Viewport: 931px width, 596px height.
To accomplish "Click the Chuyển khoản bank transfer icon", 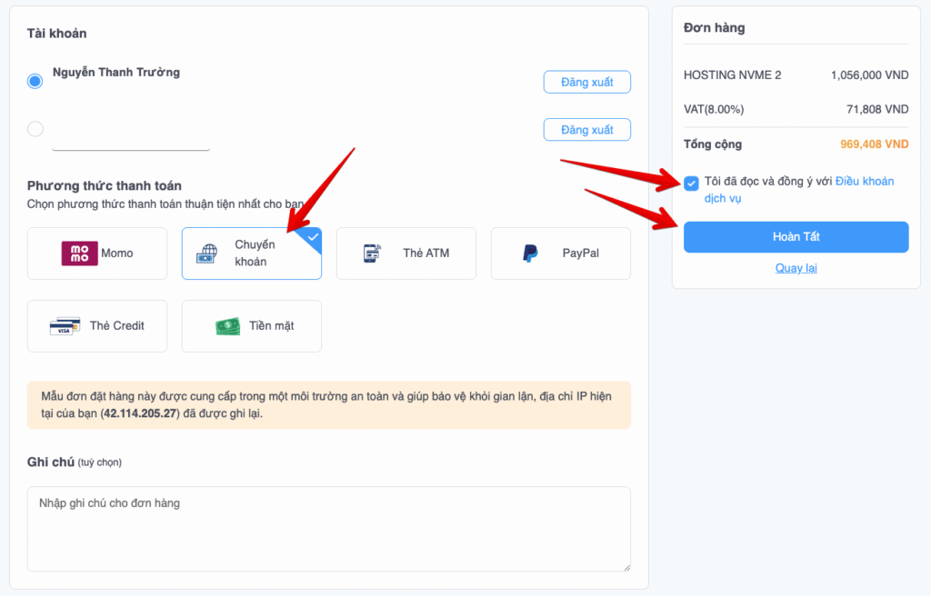I will (208, 253).
